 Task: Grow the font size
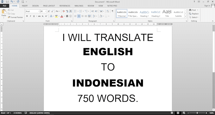(49, 11)
